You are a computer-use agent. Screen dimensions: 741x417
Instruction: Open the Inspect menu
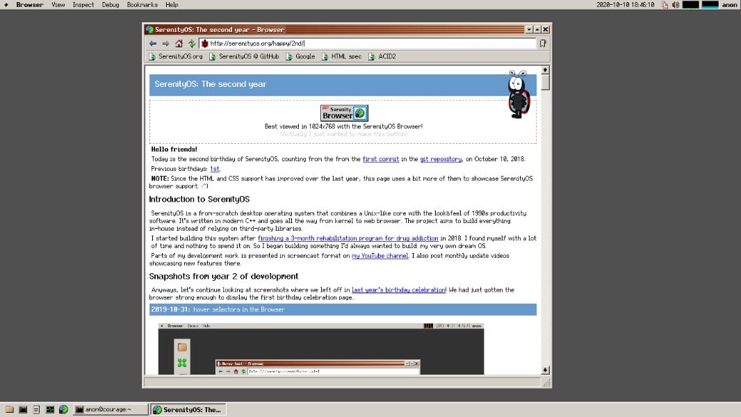coord(83,5)
